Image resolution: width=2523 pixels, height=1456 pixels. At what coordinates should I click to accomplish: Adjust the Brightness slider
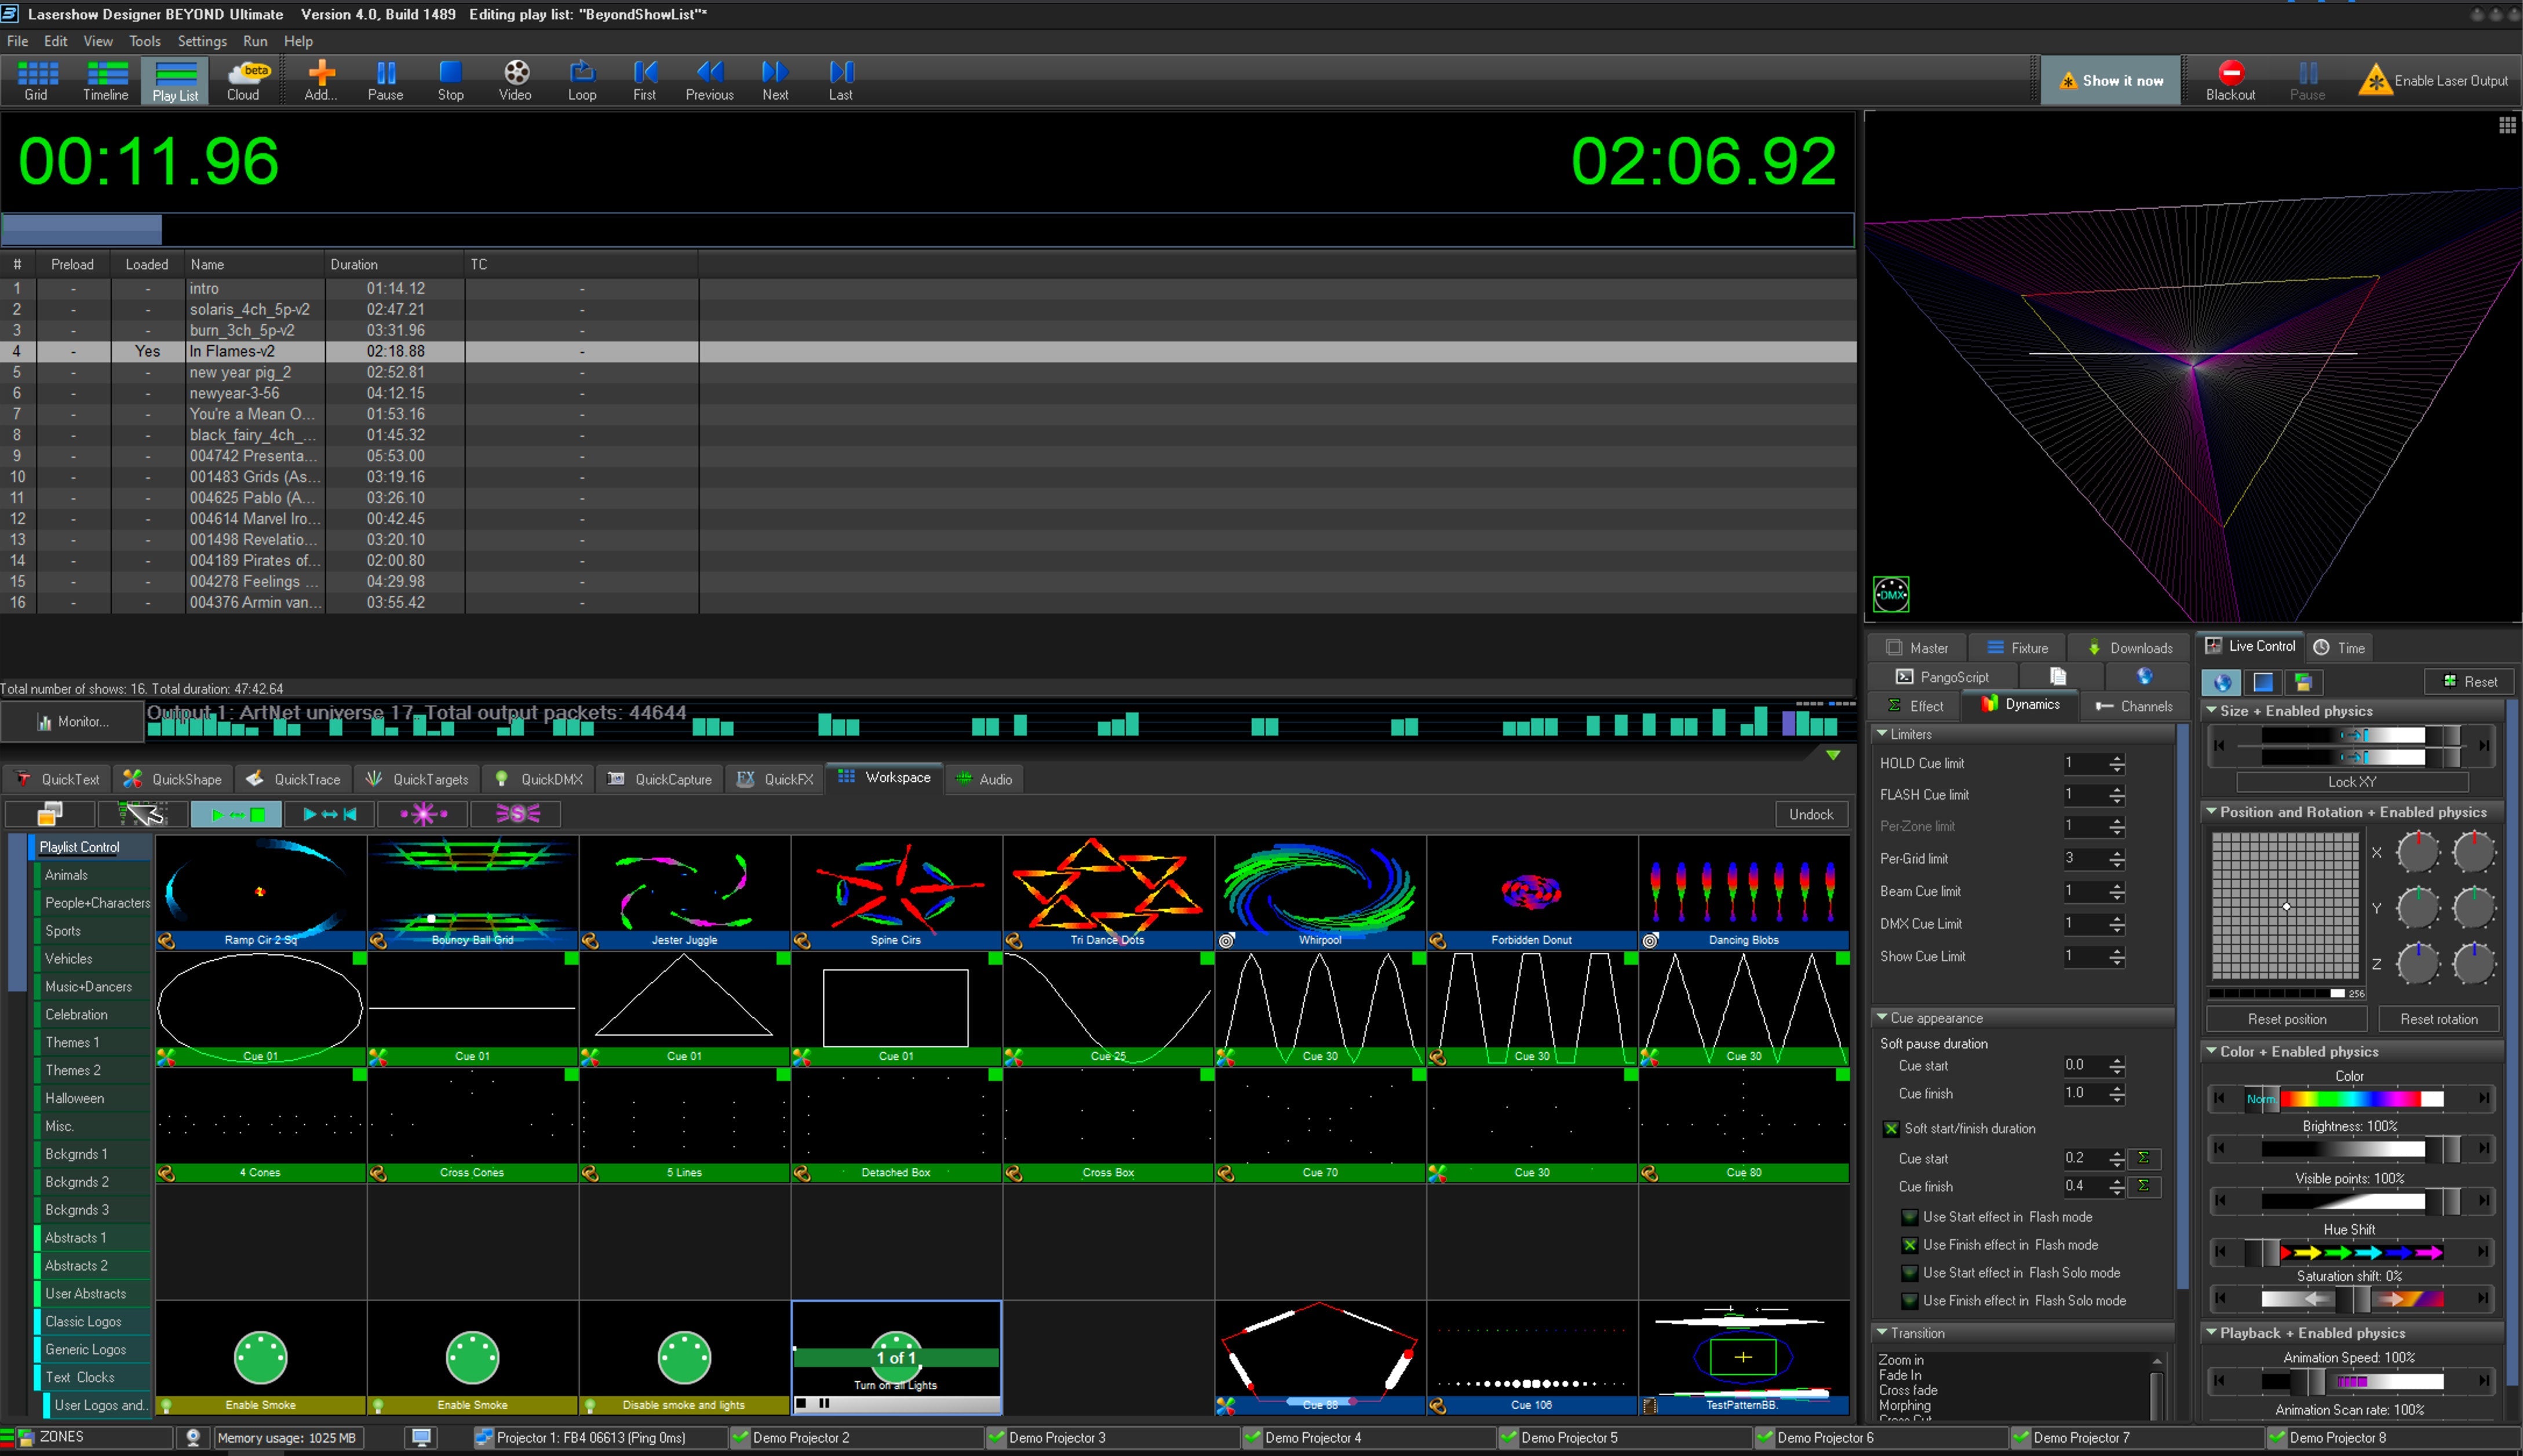click(2350, 1149)
